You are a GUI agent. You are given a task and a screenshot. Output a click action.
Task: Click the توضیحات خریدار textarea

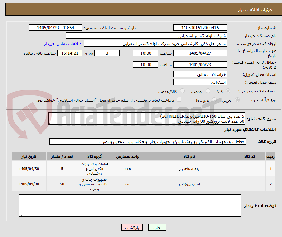[130, 205]
